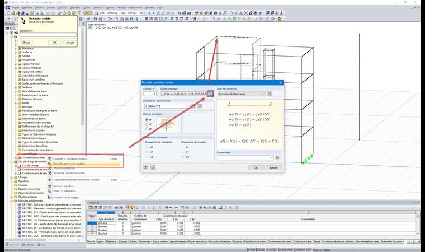The image size is (425, 252).
Task: Click the Noeuds table vertical scrollbar
Action: click(x=418, y=223)
